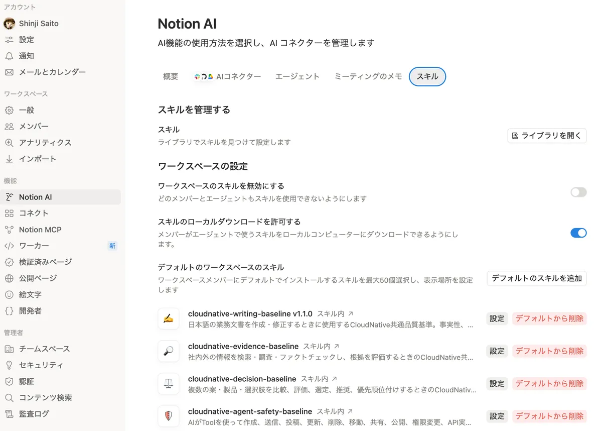Remove cloudnative-decision-baseline from defaults

(x=549, y=383)
